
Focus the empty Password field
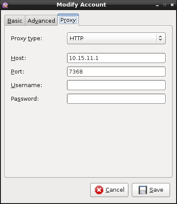coord(116,99)
